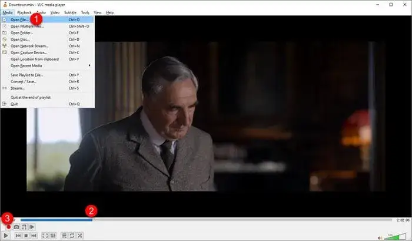Choose Save Playlist to File...
The width and height of the screenshot is (412, 241).
[47, 75]
